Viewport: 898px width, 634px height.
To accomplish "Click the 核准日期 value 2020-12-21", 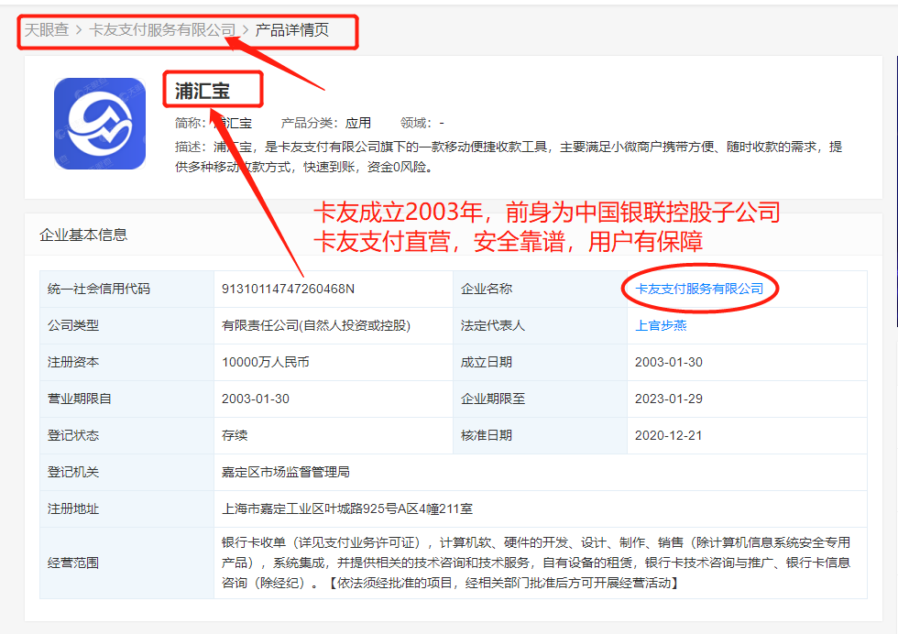I will 668,435.
